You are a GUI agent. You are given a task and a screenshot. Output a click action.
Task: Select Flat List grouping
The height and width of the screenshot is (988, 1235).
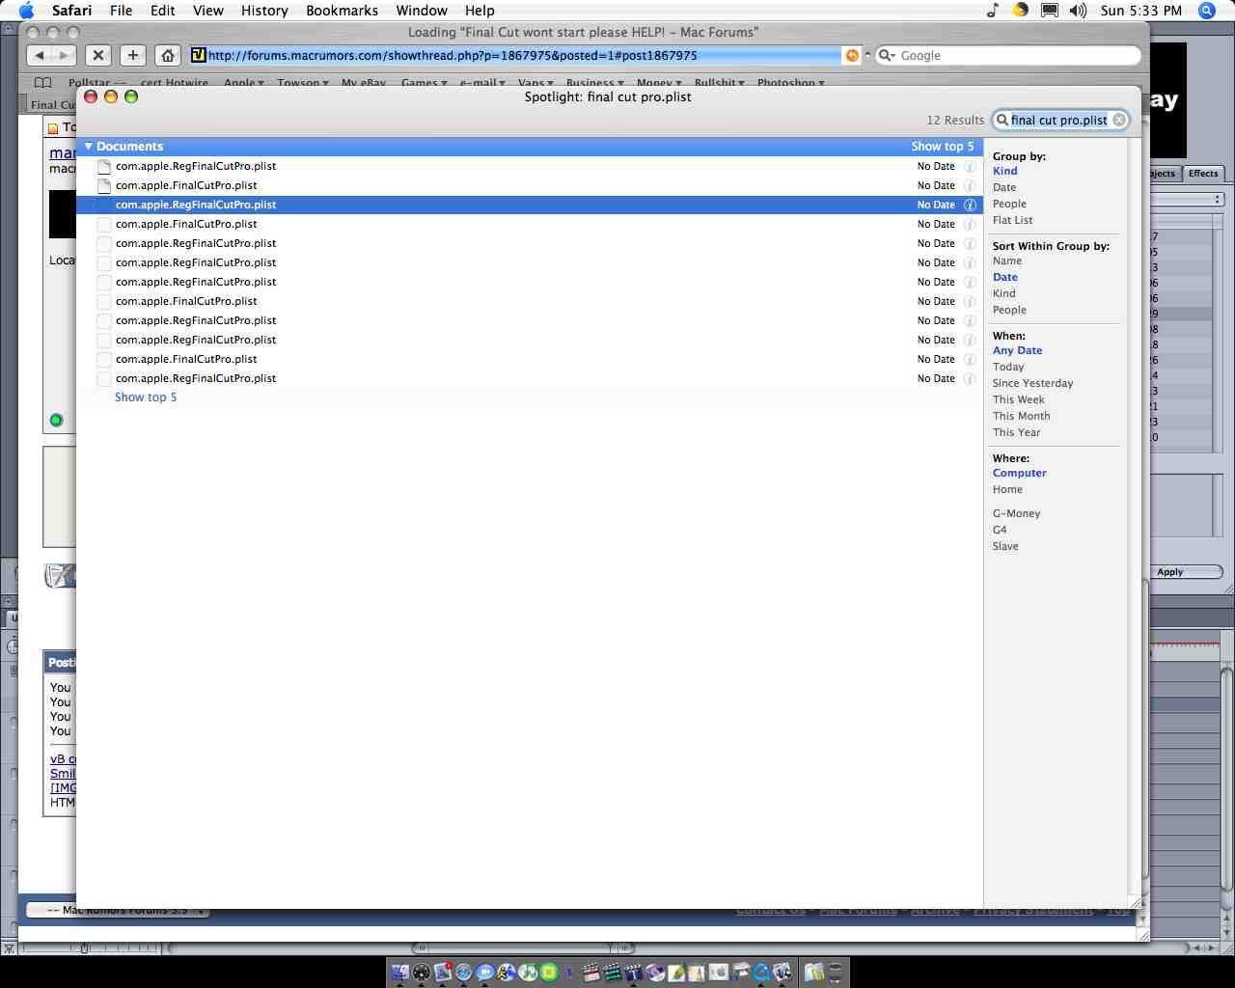[1012, 220]
